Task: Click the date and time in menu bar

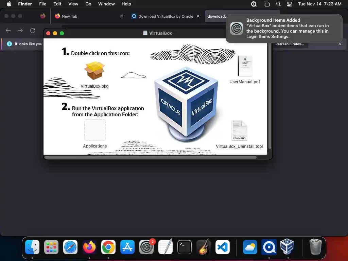Action: point(319,4)
